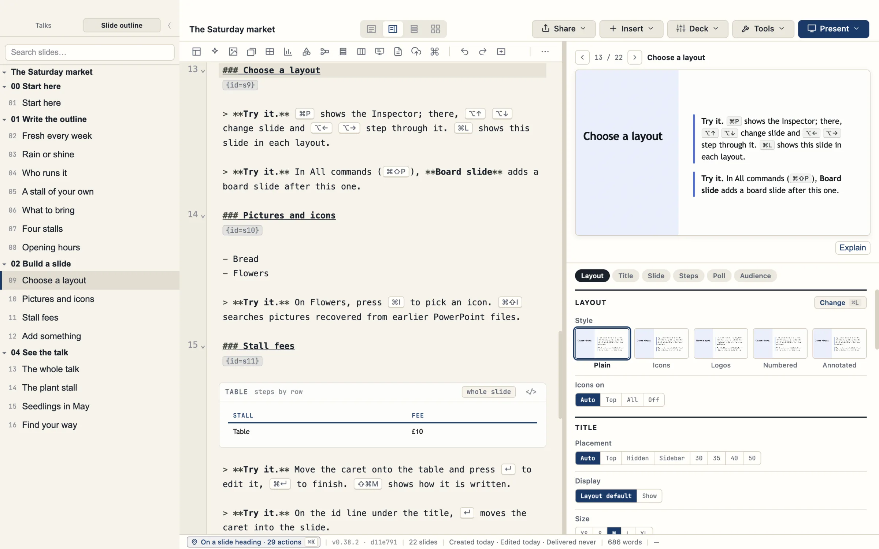
Task: Click the layout template icon in the editor toolbar
Action: click(x=196, y=52)
